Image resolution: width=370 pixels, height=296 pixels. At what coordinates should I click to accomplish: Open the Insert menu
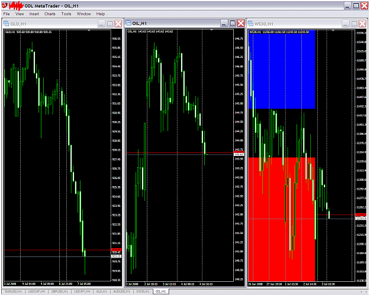[x=34, y=14]
